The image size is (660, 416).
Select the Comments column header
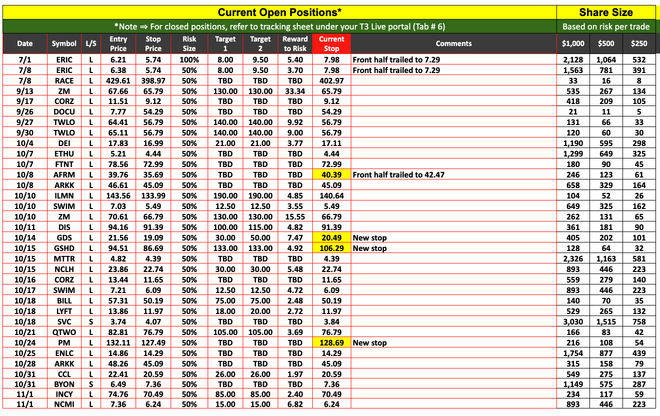[453, 43]
